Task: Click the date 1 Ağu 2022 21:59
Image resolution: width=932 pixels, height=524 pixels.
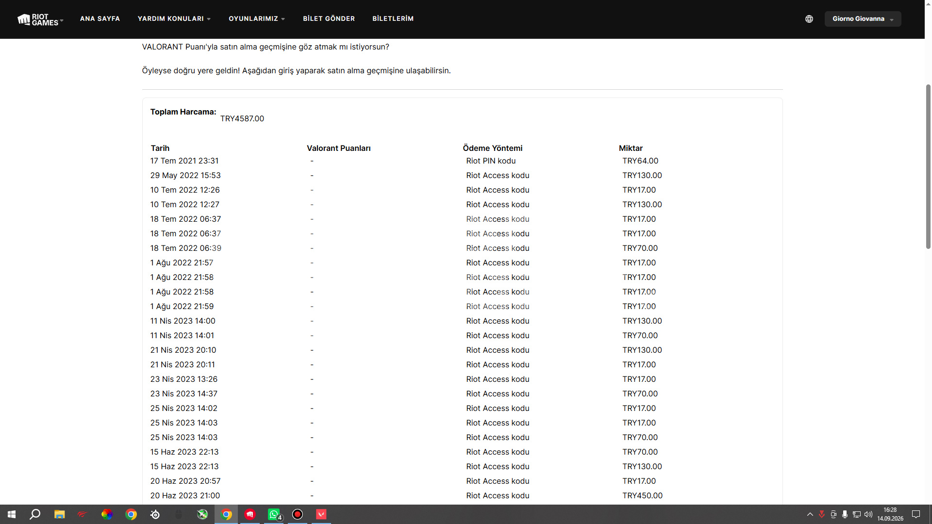Action: pos(182,307)
